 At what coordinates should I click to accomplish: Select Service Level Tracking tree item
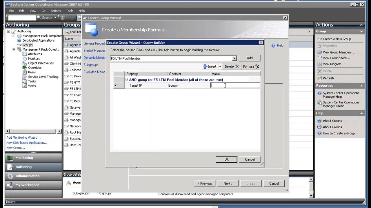click(43, 77)
